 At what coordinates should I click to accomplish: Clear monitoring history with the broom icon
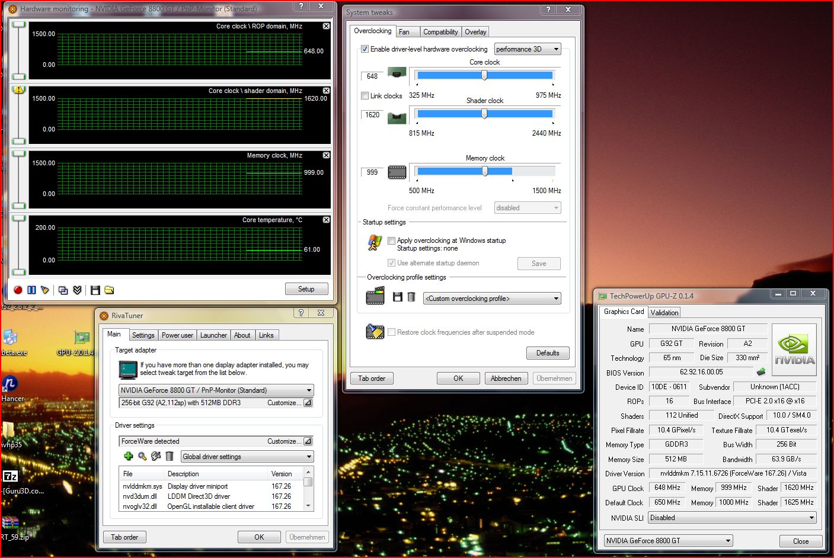(45, 290)
